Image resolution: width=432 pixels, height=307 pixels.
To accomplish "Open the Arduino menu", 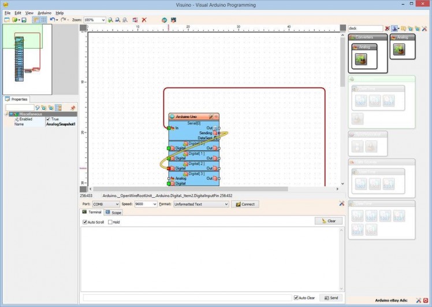I will (44, 13).
